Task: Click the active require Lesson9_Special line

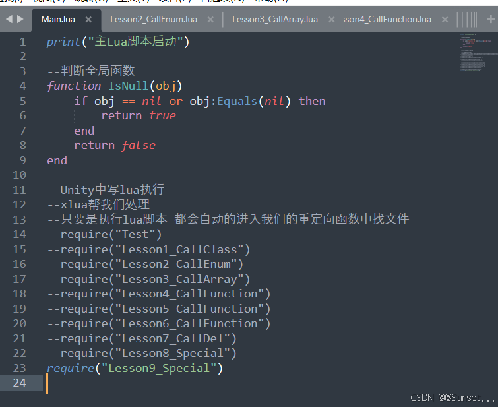Action: (x=135, y=368)
